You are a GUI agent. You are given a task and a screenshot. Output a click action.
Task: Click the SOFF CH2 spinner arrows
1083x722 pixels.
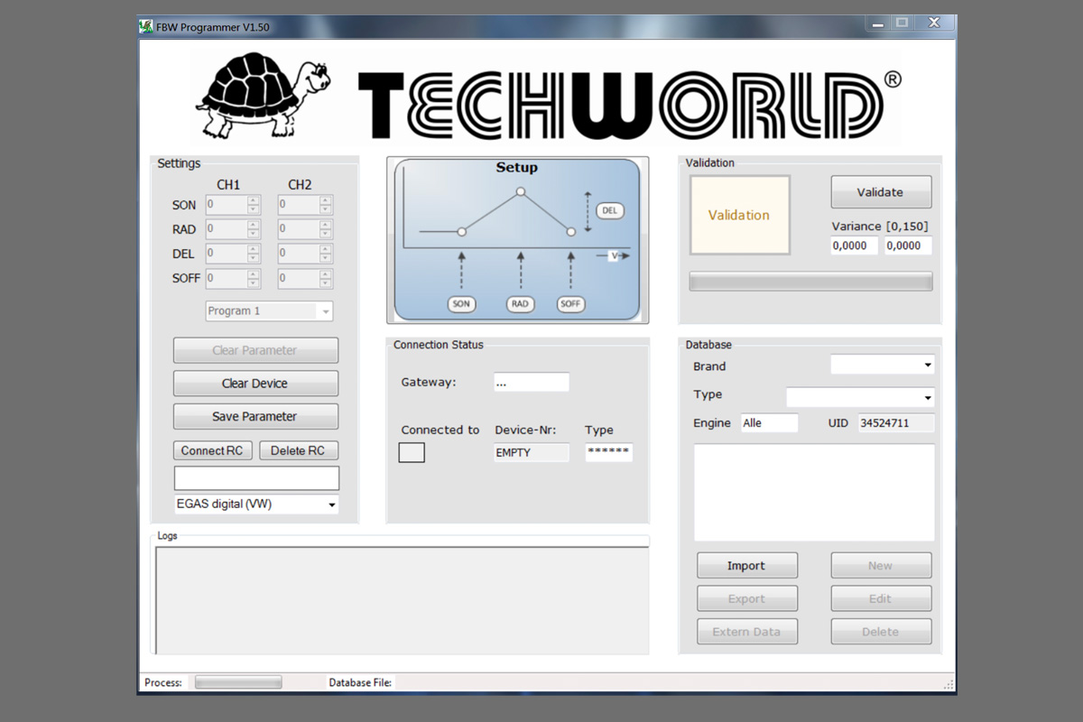[326, 278]
